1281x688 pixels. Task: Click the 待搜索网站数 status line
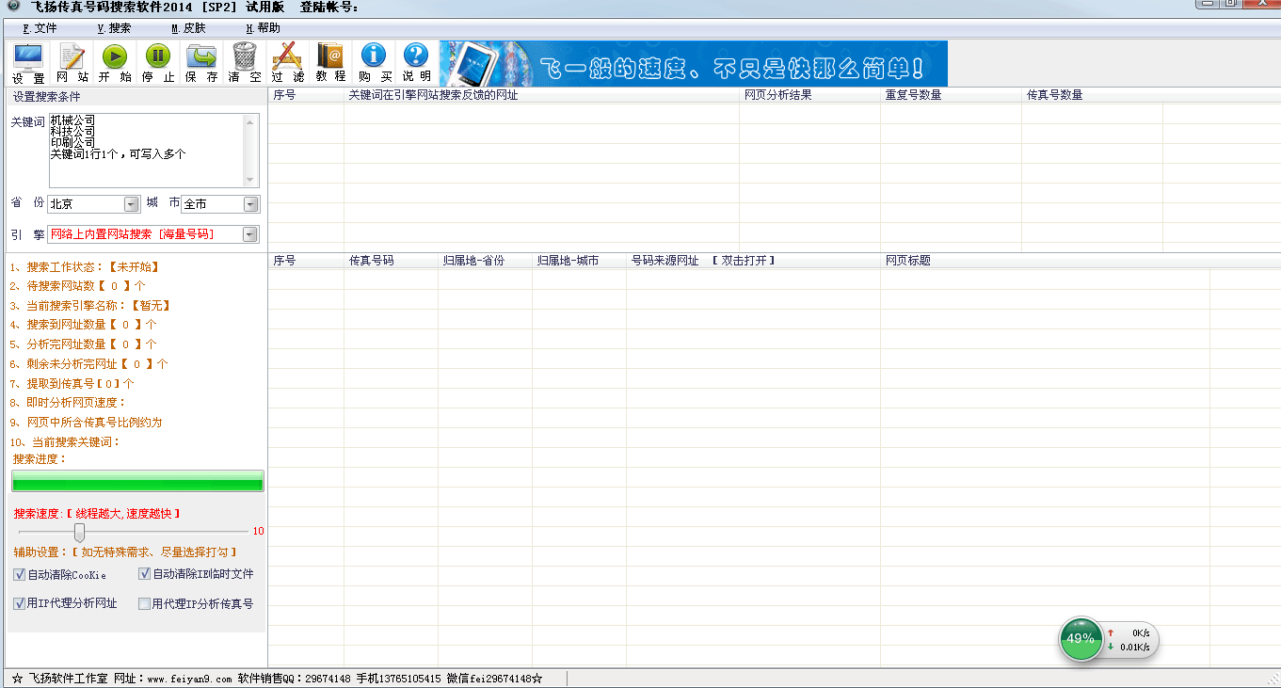click(x=78, y=286)
